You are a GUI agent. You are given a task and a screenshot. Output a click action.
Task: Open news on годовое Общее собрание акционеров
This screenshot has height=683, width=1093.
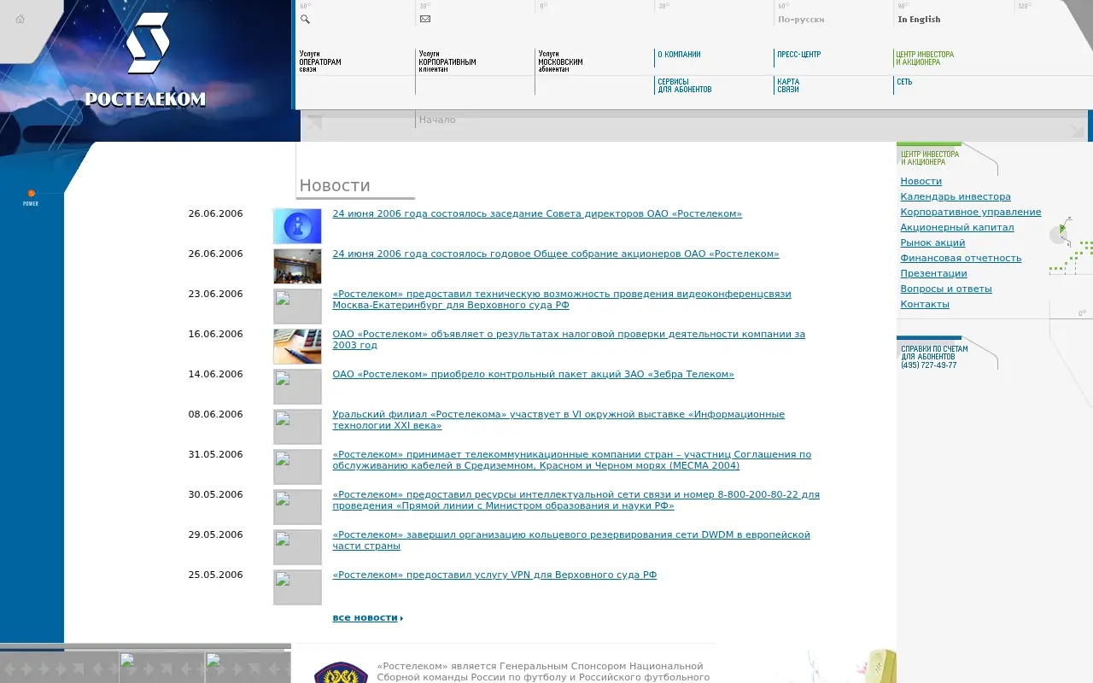556,254
